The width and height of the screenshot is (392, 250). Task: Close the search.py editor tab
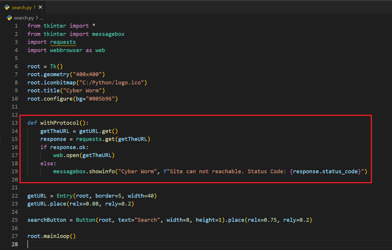[x=40, y=7]
